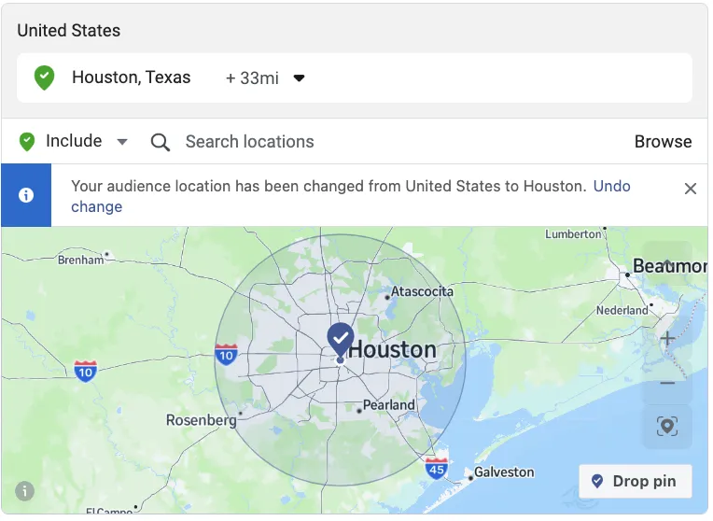Dismiss the audience location notice

(x=691, y=189)
